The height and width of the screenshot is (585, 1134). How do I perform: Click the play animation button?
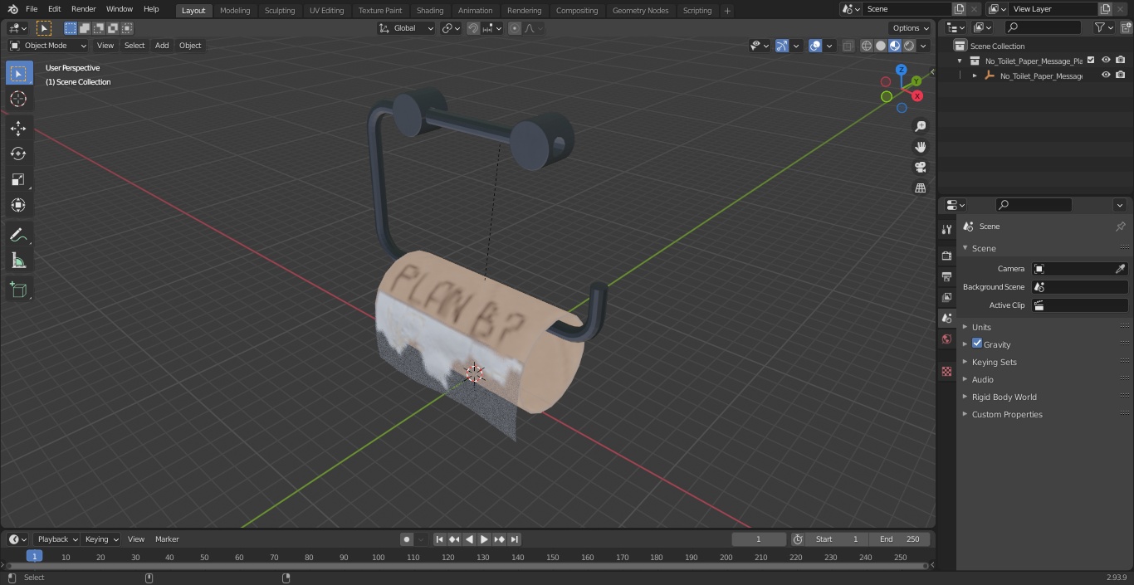485,539
